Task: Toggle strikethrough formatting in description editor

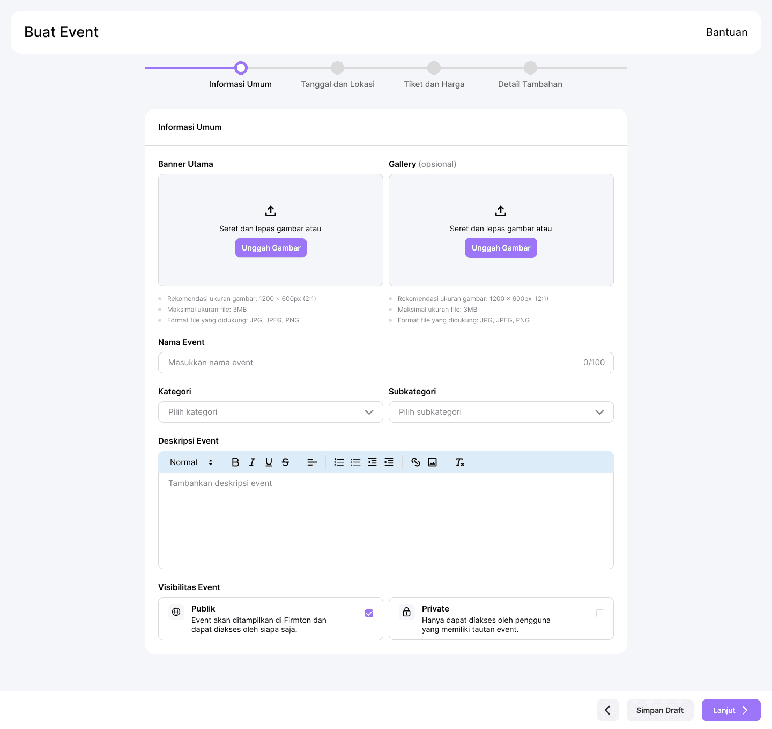Action: (x=285, y=462)
